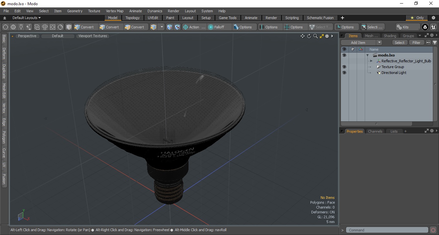The width and height of the screenshot is (439, 235).
Task: Click the Items list funnel filter icon
Action: pos(435,43)
